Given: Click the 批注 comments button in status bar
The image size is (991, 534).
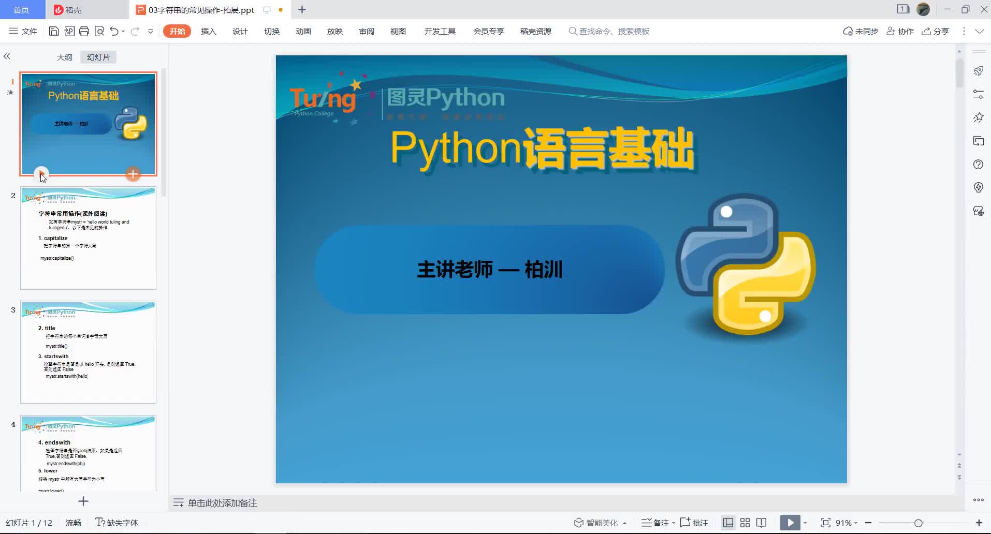Looking at the screenshot, I should (x=694, y=523).
